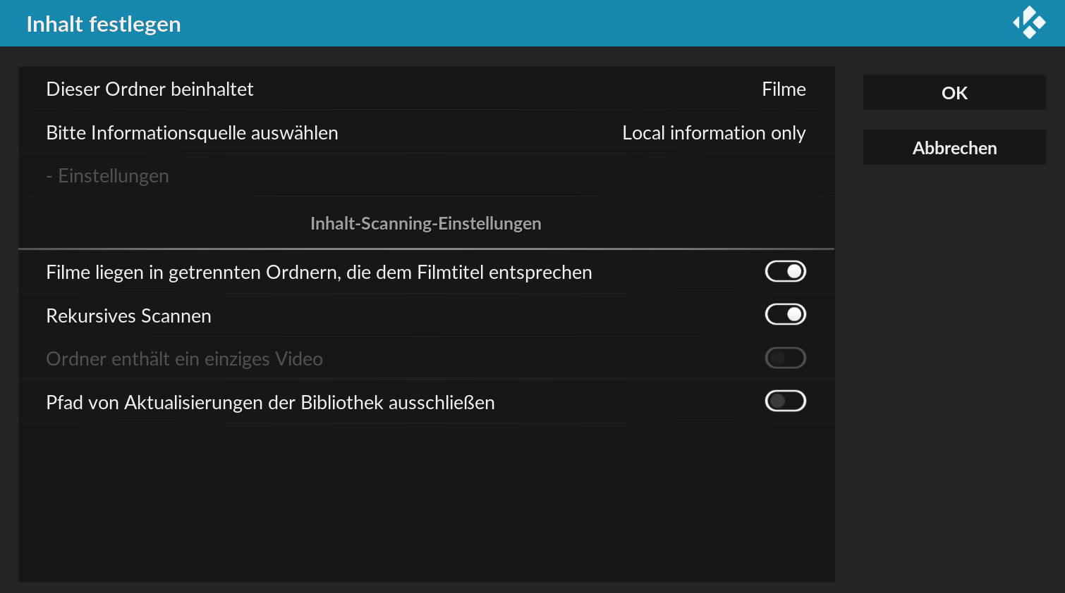Click the empty area below the settings list
This screenshot has height=593, width=1065.
pos(427,502)
